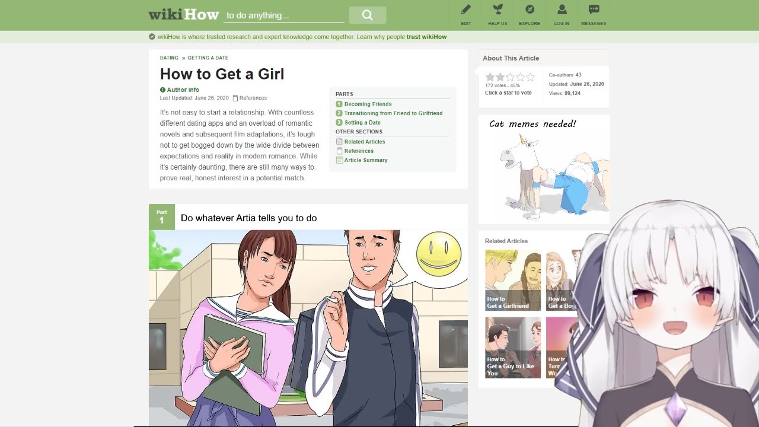Image resolution: width=759 pixels, height=427 pixels.
Task: Click the 'How to Get a Girl' title
Action: 222,74
